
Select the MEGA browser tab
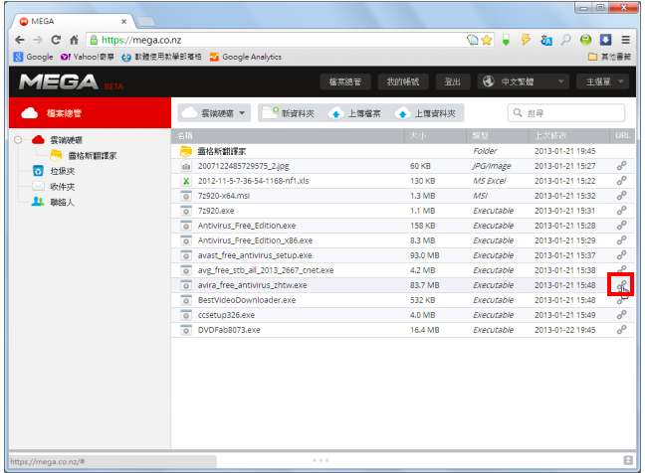click(72, 21)
